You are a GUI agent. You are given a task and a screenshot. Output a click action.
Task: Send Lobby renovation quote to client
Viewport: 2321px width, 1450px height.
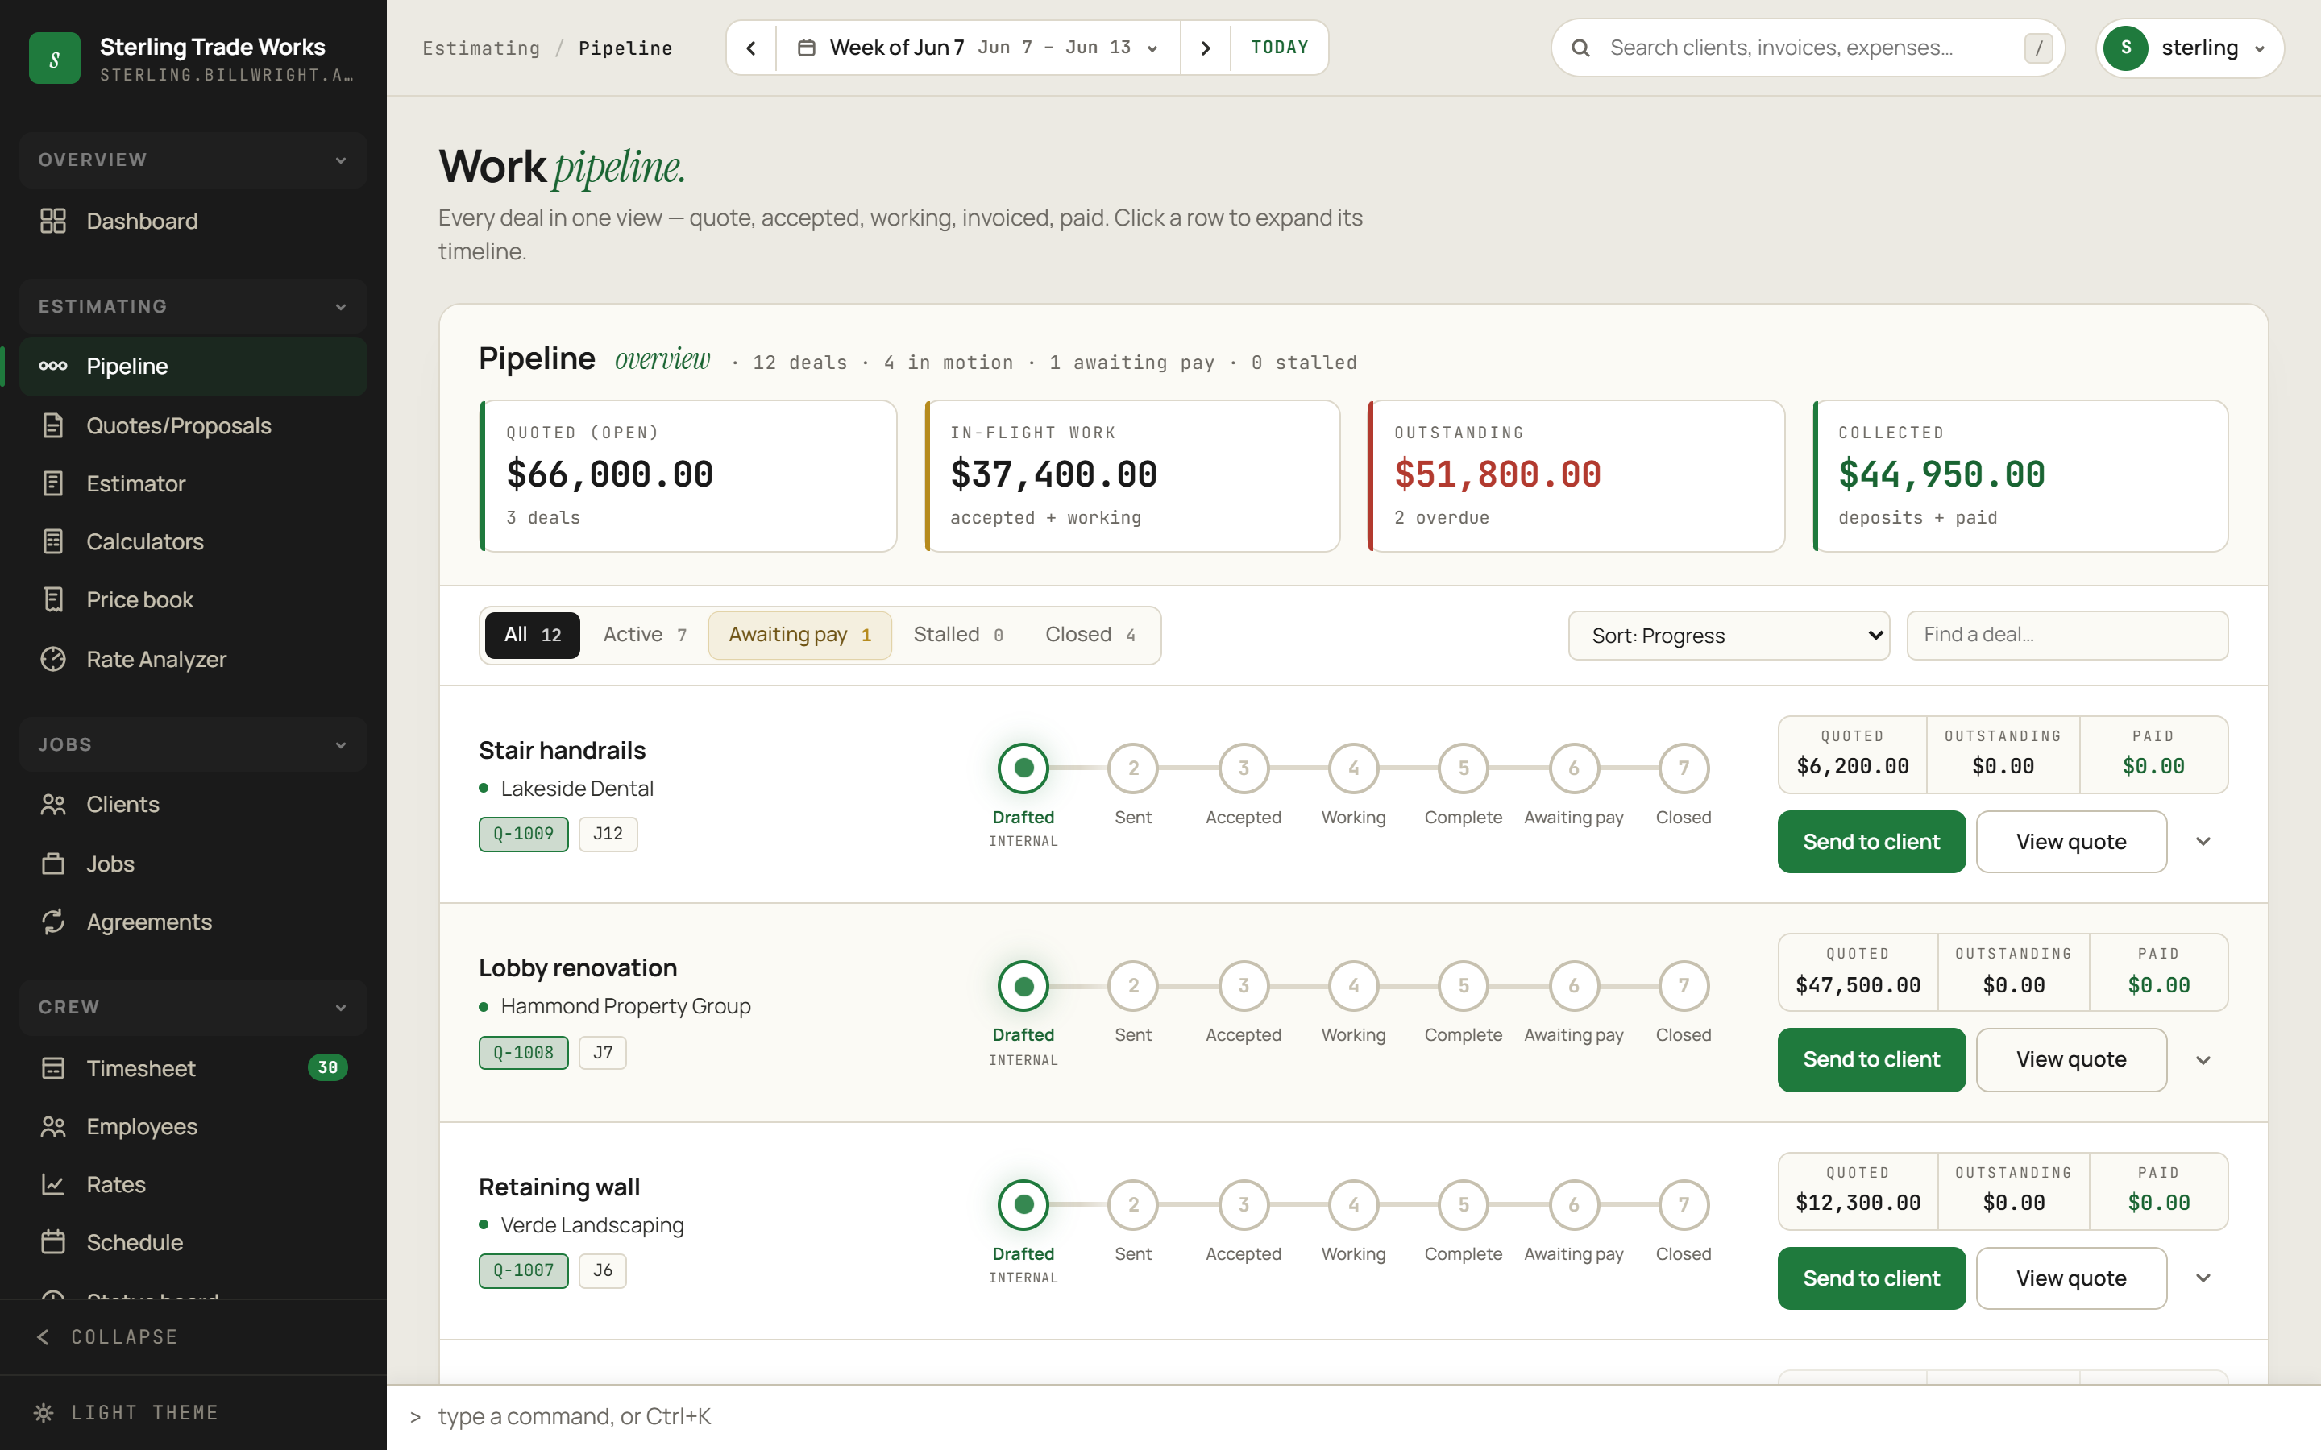[1871, 1059]
